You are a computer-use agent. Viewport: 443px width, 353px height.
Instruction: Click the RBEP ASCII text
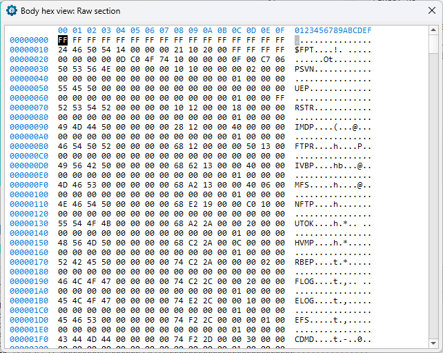[x=304, y=262]
